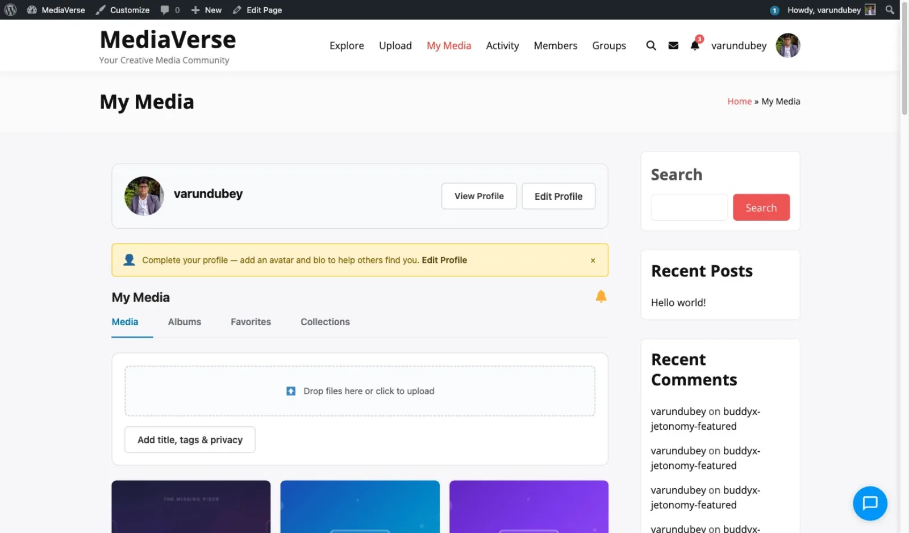Click the Home breadcrumb link
909x533 pixels.
(x=739, y=101)
